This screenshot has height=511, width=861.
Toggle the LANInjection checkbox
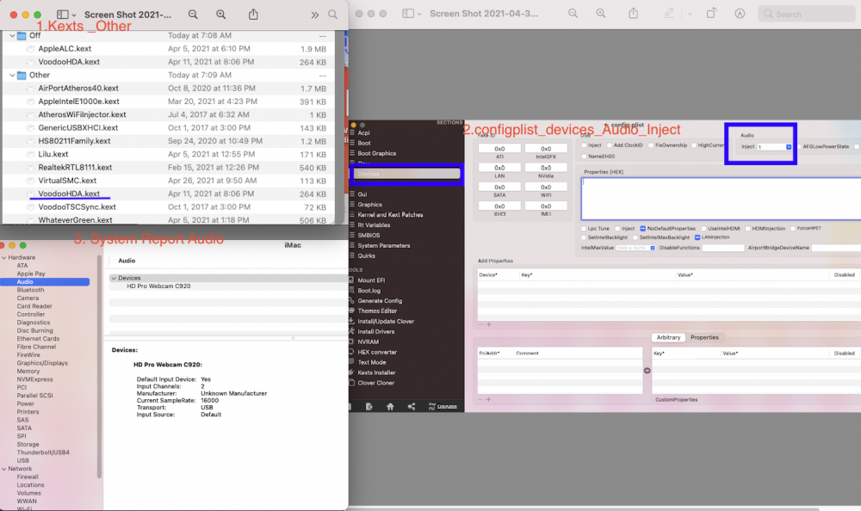coord(697,237)
